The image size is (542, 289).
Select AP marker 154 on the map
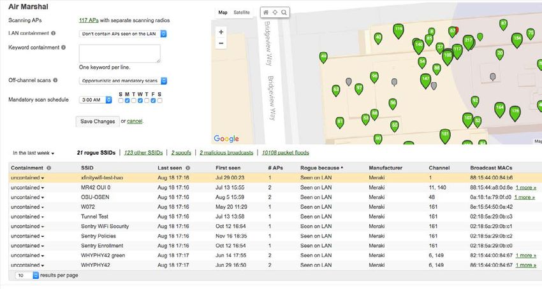point(516,39)
